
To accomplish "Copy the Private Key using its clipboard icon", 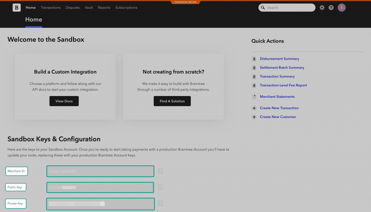I will pos(161,203).
